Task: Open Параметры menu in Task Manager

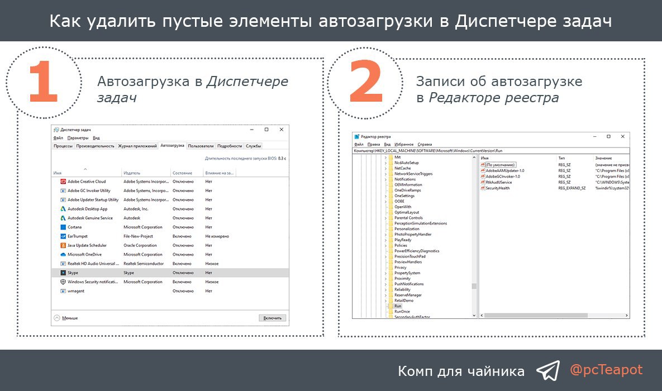Action: point(78,138)
